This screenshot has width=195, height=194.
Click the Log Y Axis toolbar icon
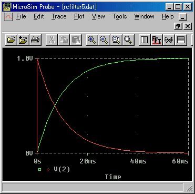(x=181, y=40)
